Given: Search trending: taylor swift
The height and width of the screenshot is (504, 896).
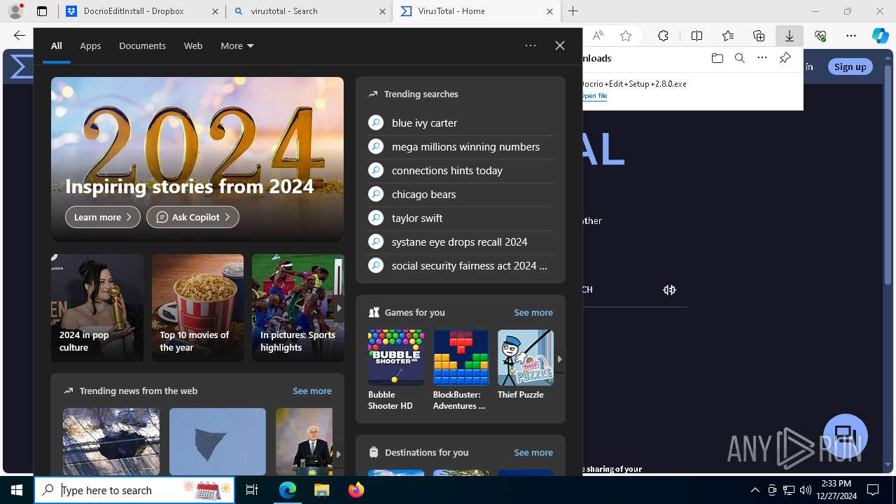Looking at the screenshot, I should coord(461,218).
